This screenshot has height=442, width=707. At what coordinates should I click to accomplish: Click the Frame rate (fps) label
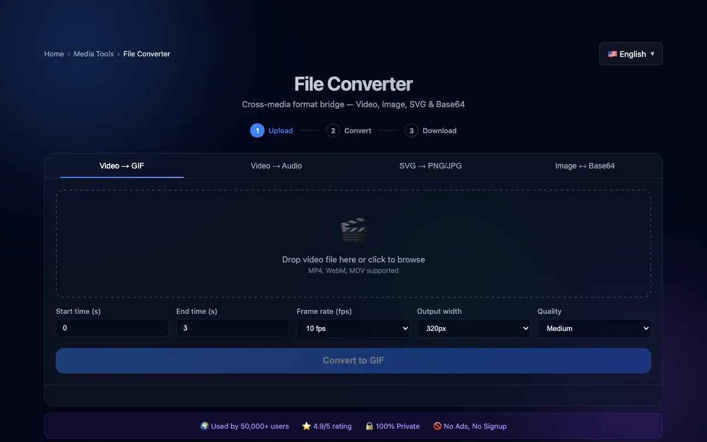[x=324, y=311]
